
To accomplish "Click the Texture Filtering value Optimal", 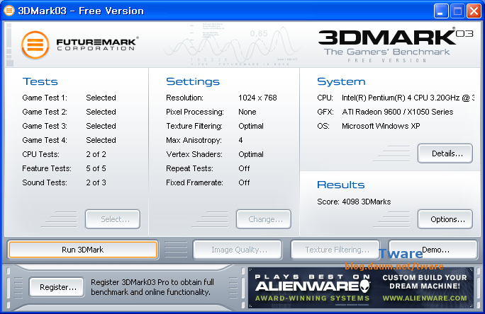I will 251,126.
